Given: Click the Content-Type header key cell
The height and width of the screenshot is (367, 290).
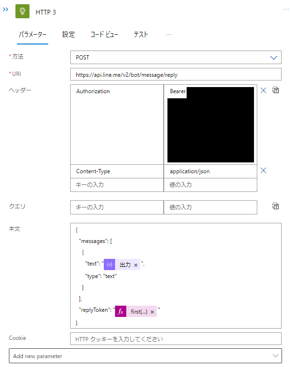Looking at the screenshot, I should (x=117, y=171).
